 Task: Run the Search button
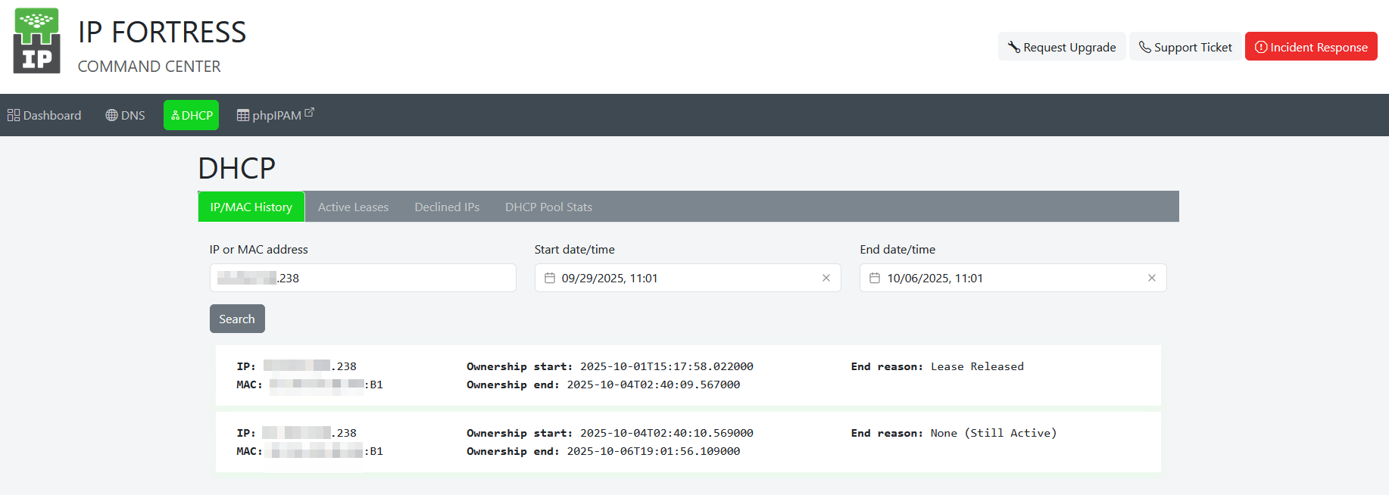pos(237,319)
